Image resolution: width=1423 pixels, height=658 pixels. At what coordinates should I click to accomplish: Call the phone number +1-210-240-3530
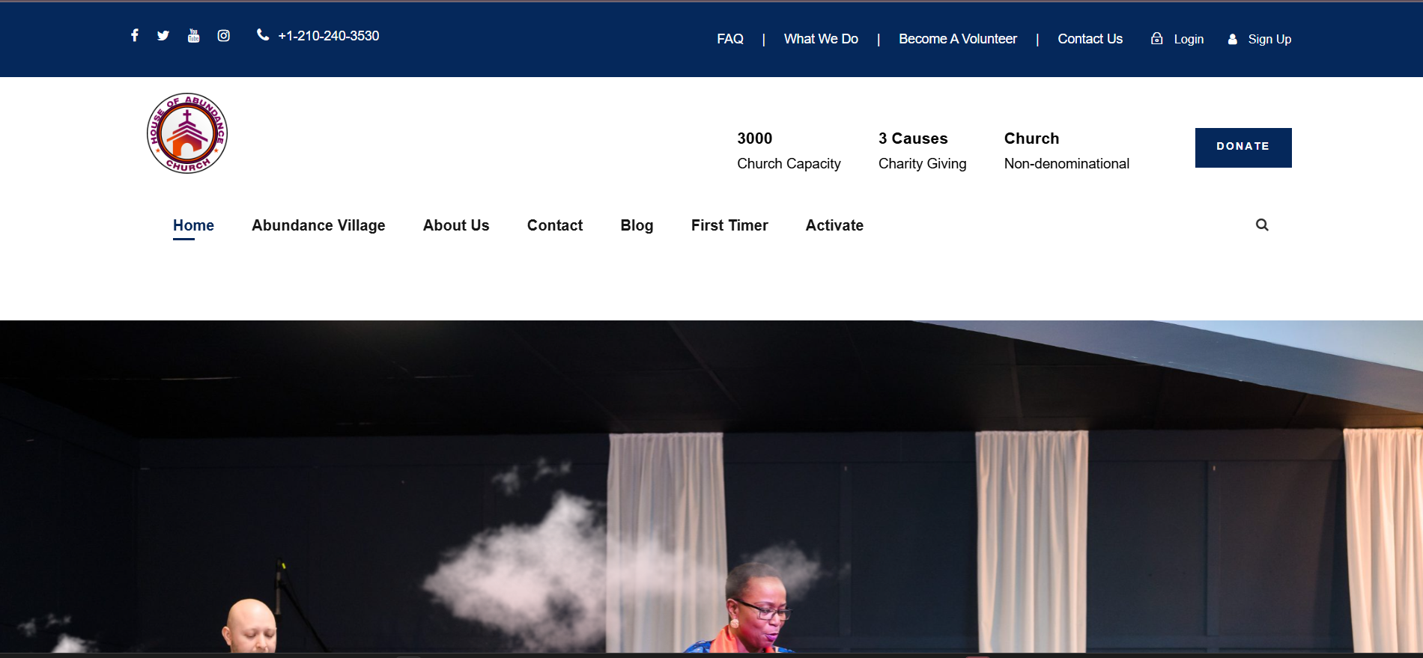(x=328, y=36)
